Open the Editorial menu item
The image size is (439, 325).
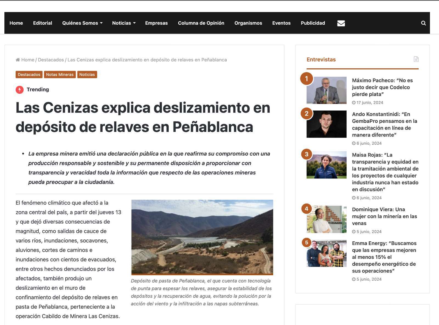pos(43,23)
